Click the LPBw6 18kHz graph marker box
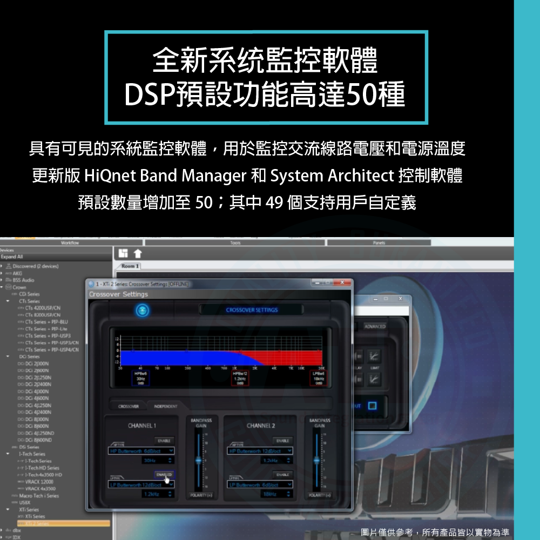540x540 pixels. point(319,378)
